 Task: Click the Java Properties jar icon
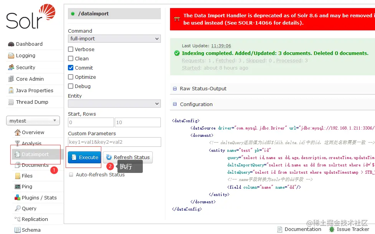click(x=11, y=90)
